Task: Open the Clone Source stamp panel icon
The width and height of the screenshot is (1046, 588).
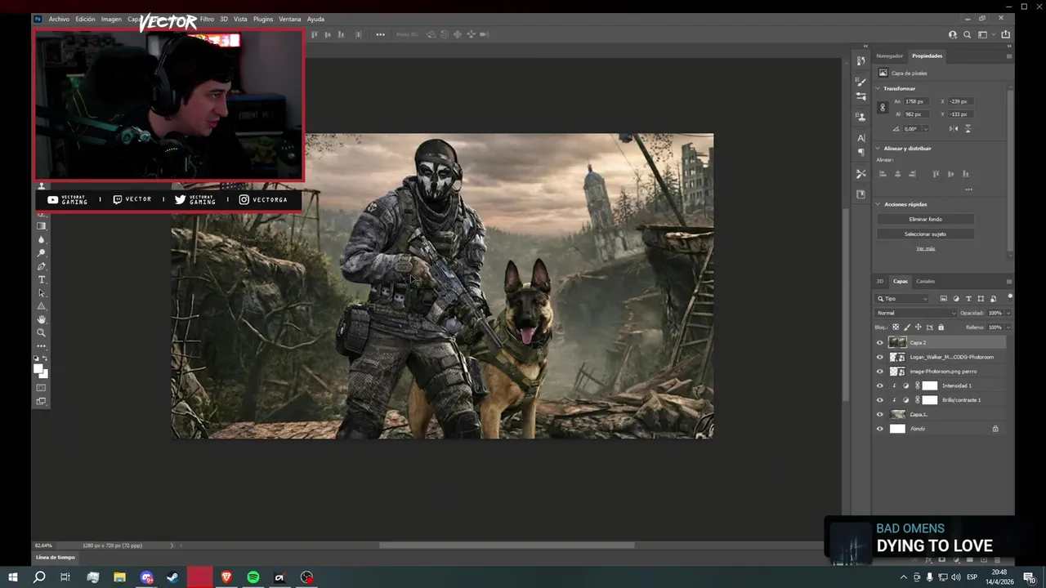Action: click(x=860, y=117)
